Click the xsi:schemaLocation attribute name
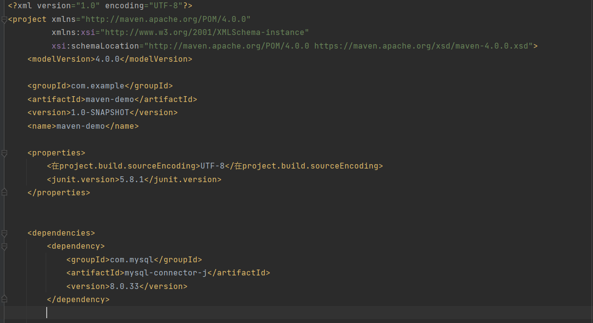This screenshot has height=323, width=593. point(95,46)
